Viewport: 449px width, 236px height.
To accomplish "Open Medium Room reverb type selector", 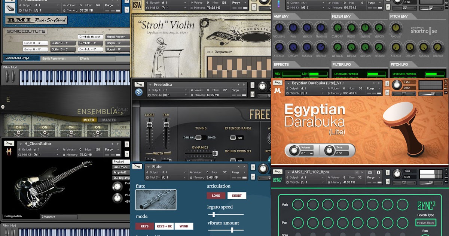I will click(425, 223).
